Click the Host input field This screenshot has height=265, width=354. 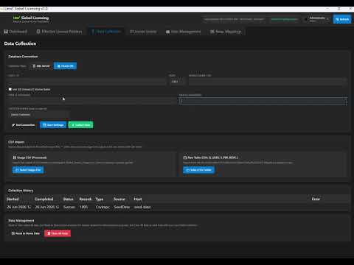click(87, 82)
